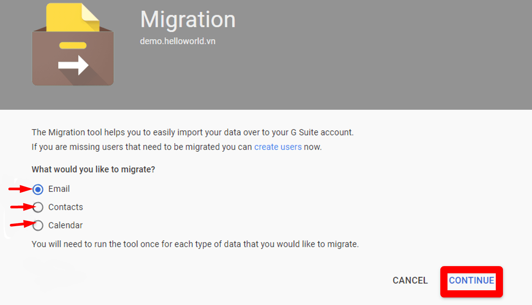Re-select Email as the migration data type
Image resolution: width=532 pixels, height=305 pixels.
click(x=38, y=189)
